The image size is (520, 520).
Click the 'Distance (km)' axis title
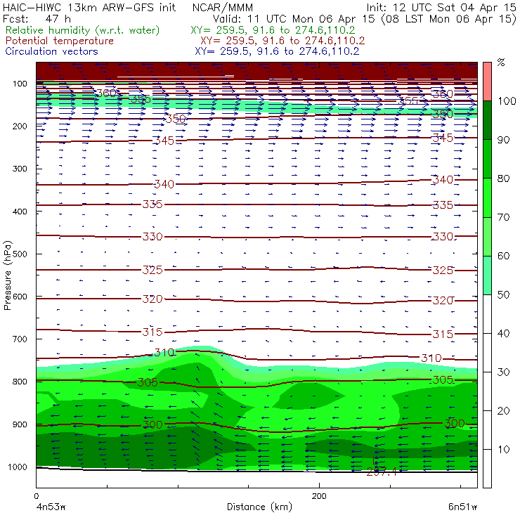(259, 507)
